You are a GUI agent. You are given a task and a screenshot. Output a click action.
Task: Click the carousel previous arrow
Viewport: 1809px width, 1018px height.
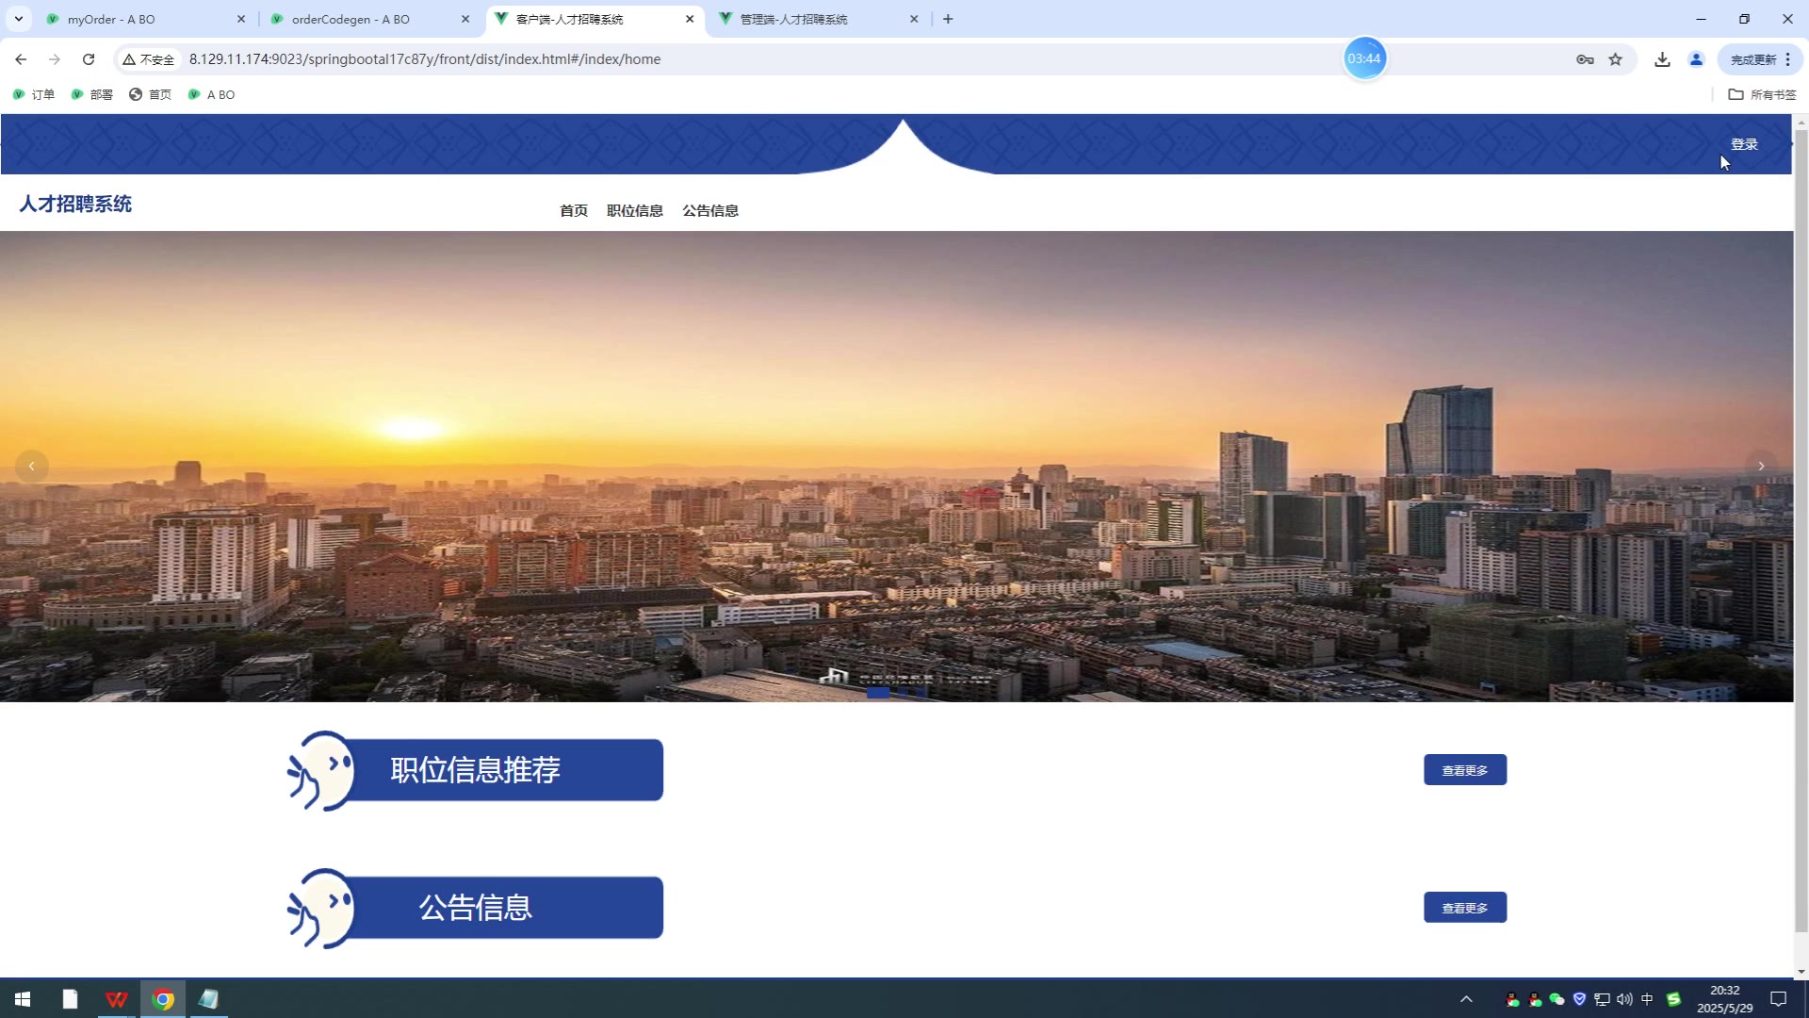pos(31,466)
